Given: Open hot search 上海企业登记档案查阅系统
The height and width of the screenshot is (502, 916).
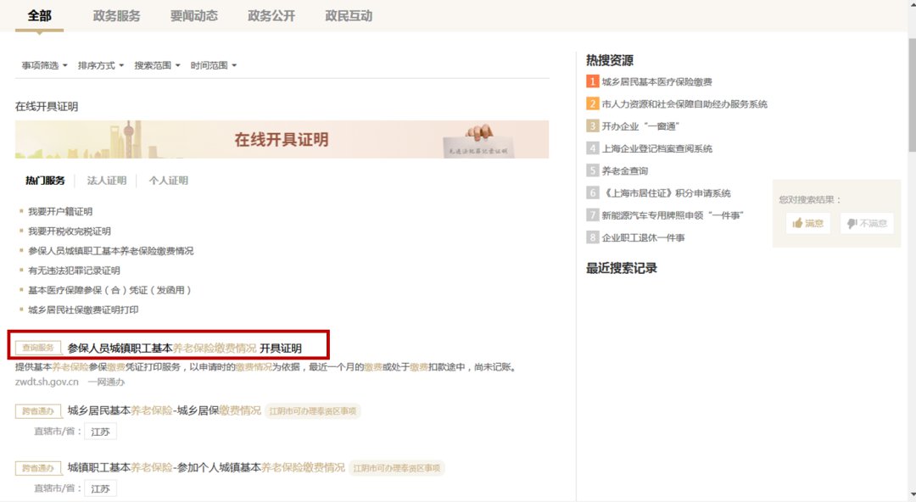Looking at the screenshot, I should point(656,148).
